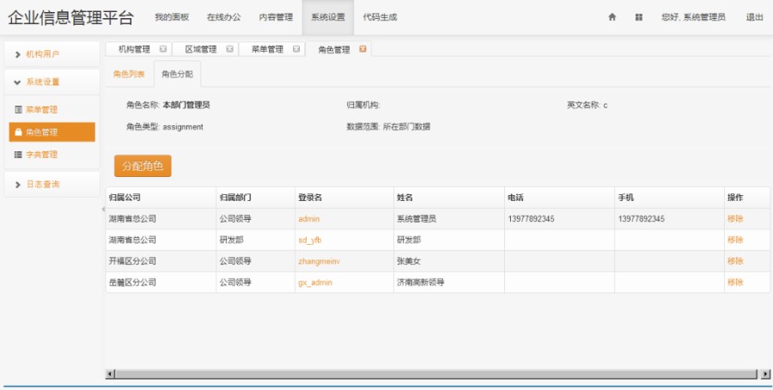Click the horizontal scrollbar left arrow

(x=111, y=375)
